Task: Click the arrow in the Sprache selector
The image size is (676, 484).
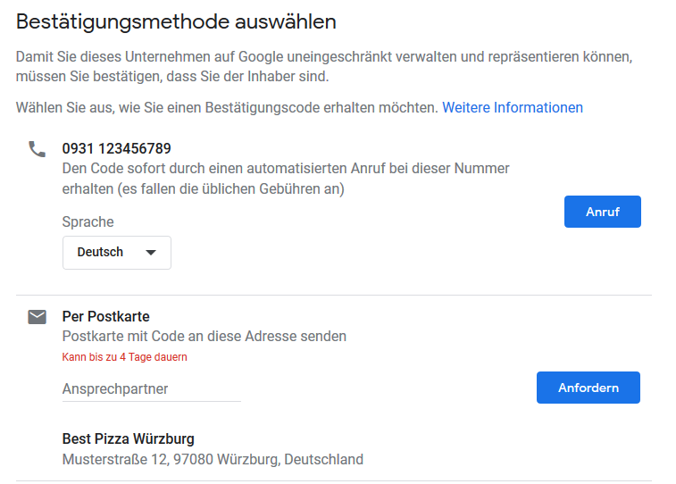Action: pos(151,253)
